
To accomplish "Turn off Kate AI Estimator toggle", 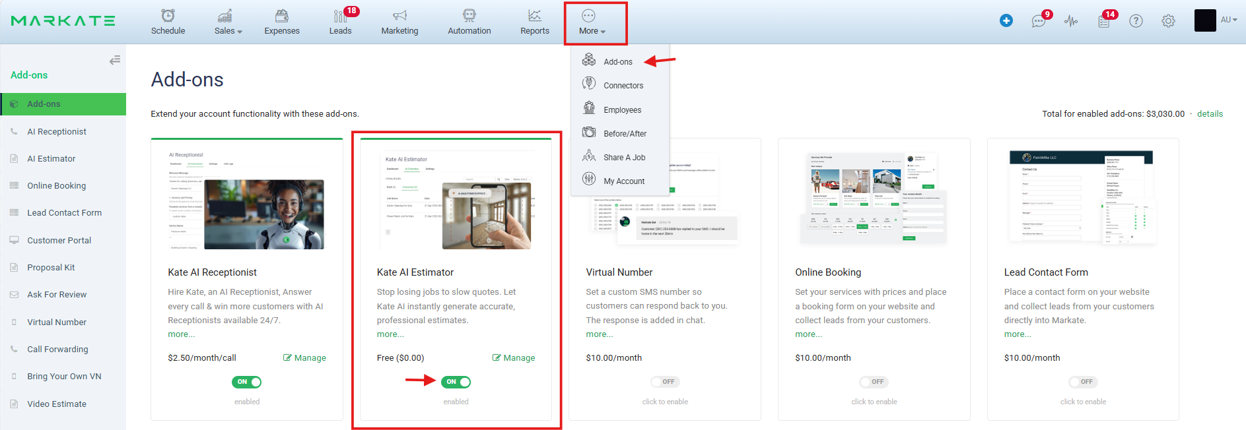I will [456, 382].
